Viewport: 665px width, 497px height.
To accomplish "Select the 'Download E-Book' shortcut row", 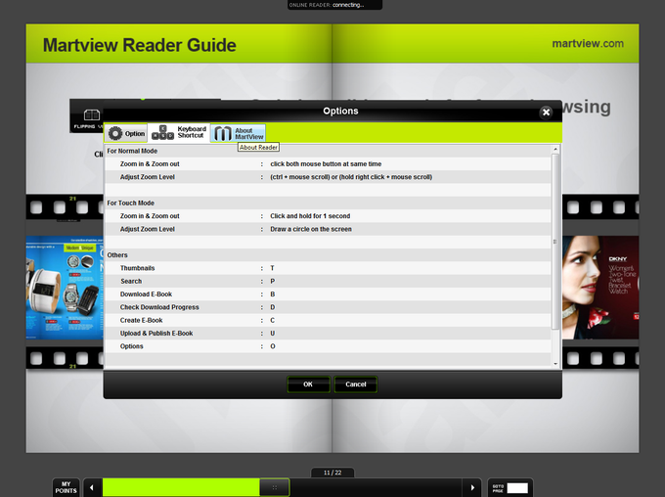I will tap(328, 294).
